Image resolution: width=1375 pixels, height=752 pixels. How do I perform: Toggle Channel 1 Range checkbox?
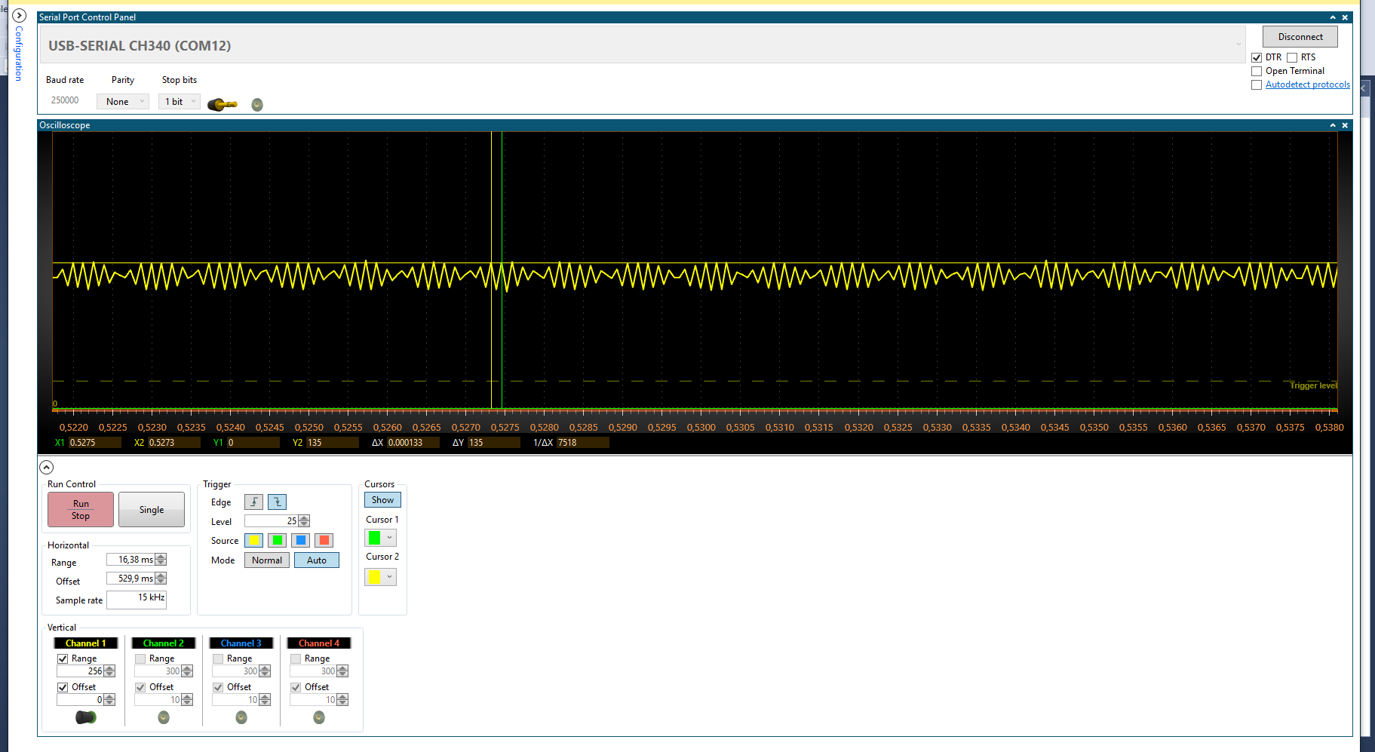click(x=63, y=658)
